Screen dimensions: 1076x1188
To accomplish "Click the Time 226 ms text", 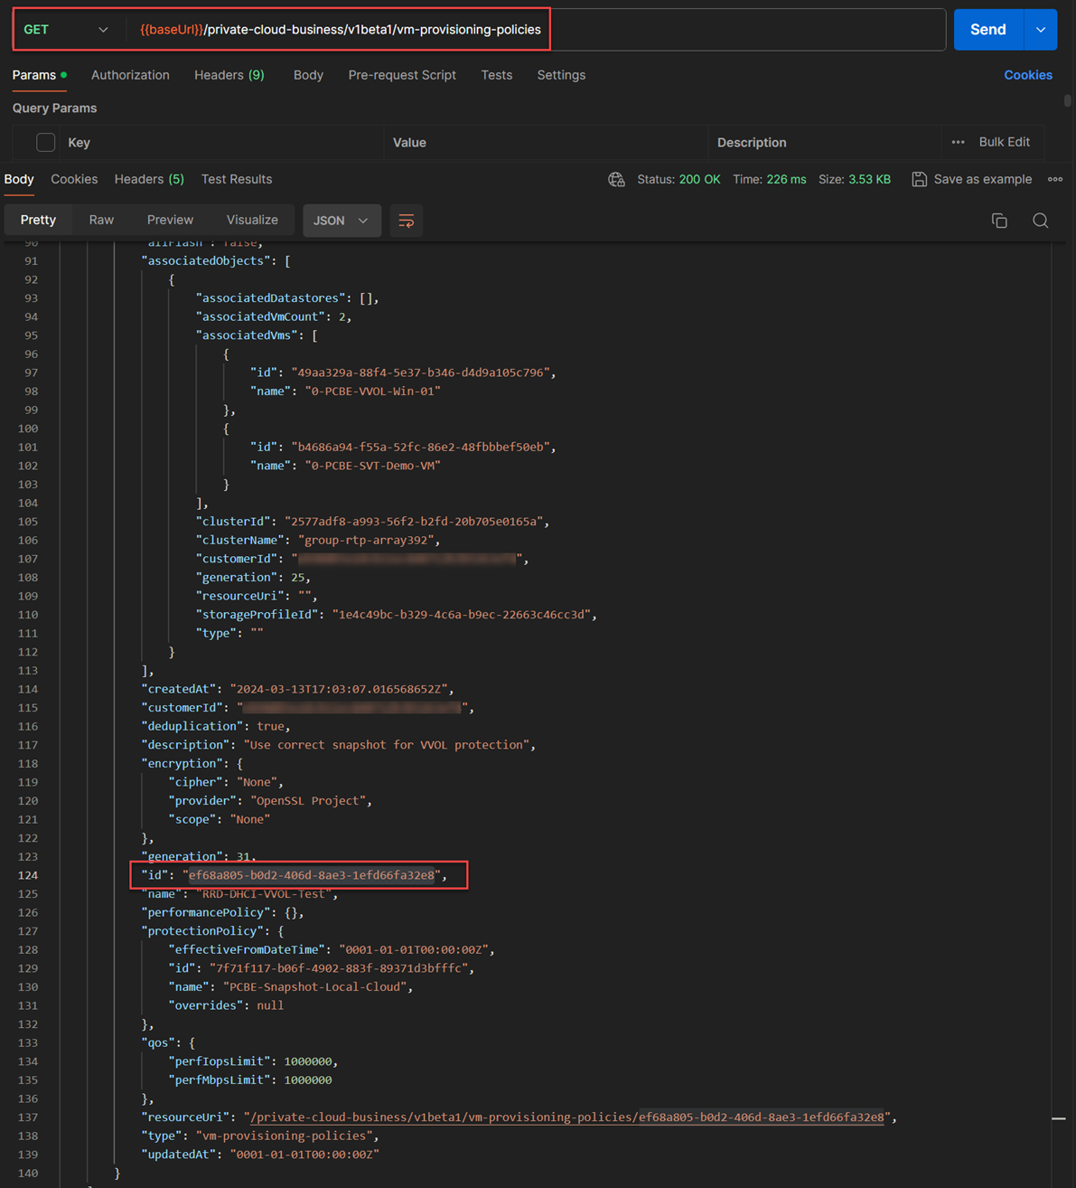I will 770,179.
